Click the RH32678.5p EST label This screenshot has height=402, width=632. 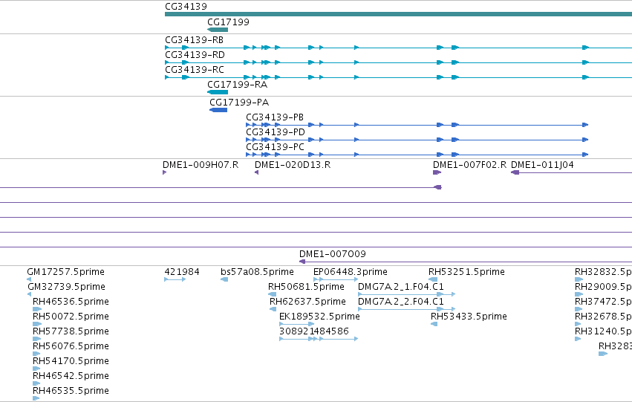point(603,317)
